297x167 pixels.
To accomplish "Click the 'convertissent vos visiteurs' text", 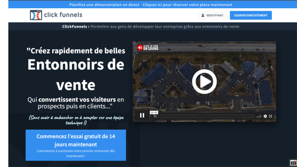I will 77,100.
